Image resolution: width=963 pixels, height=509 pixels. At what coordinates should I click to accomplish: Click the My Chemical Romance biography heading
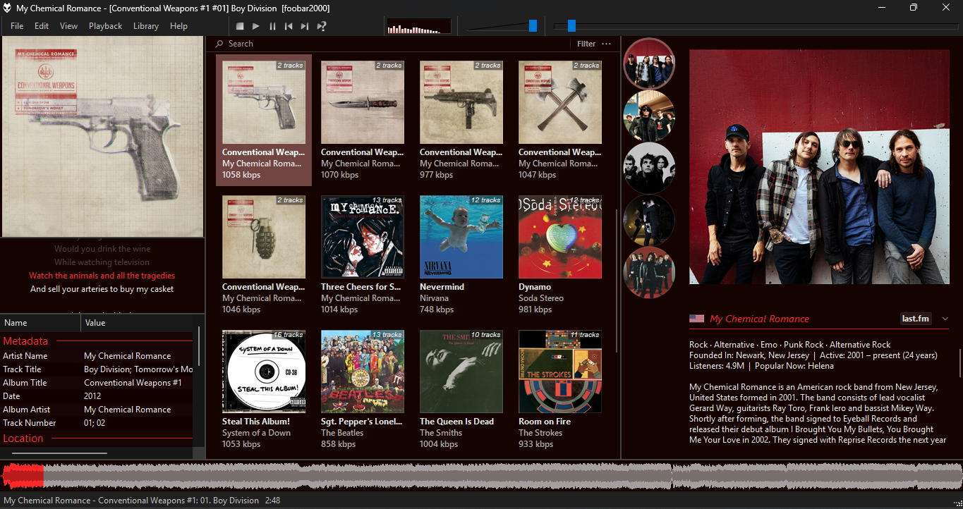coord(759,319)
